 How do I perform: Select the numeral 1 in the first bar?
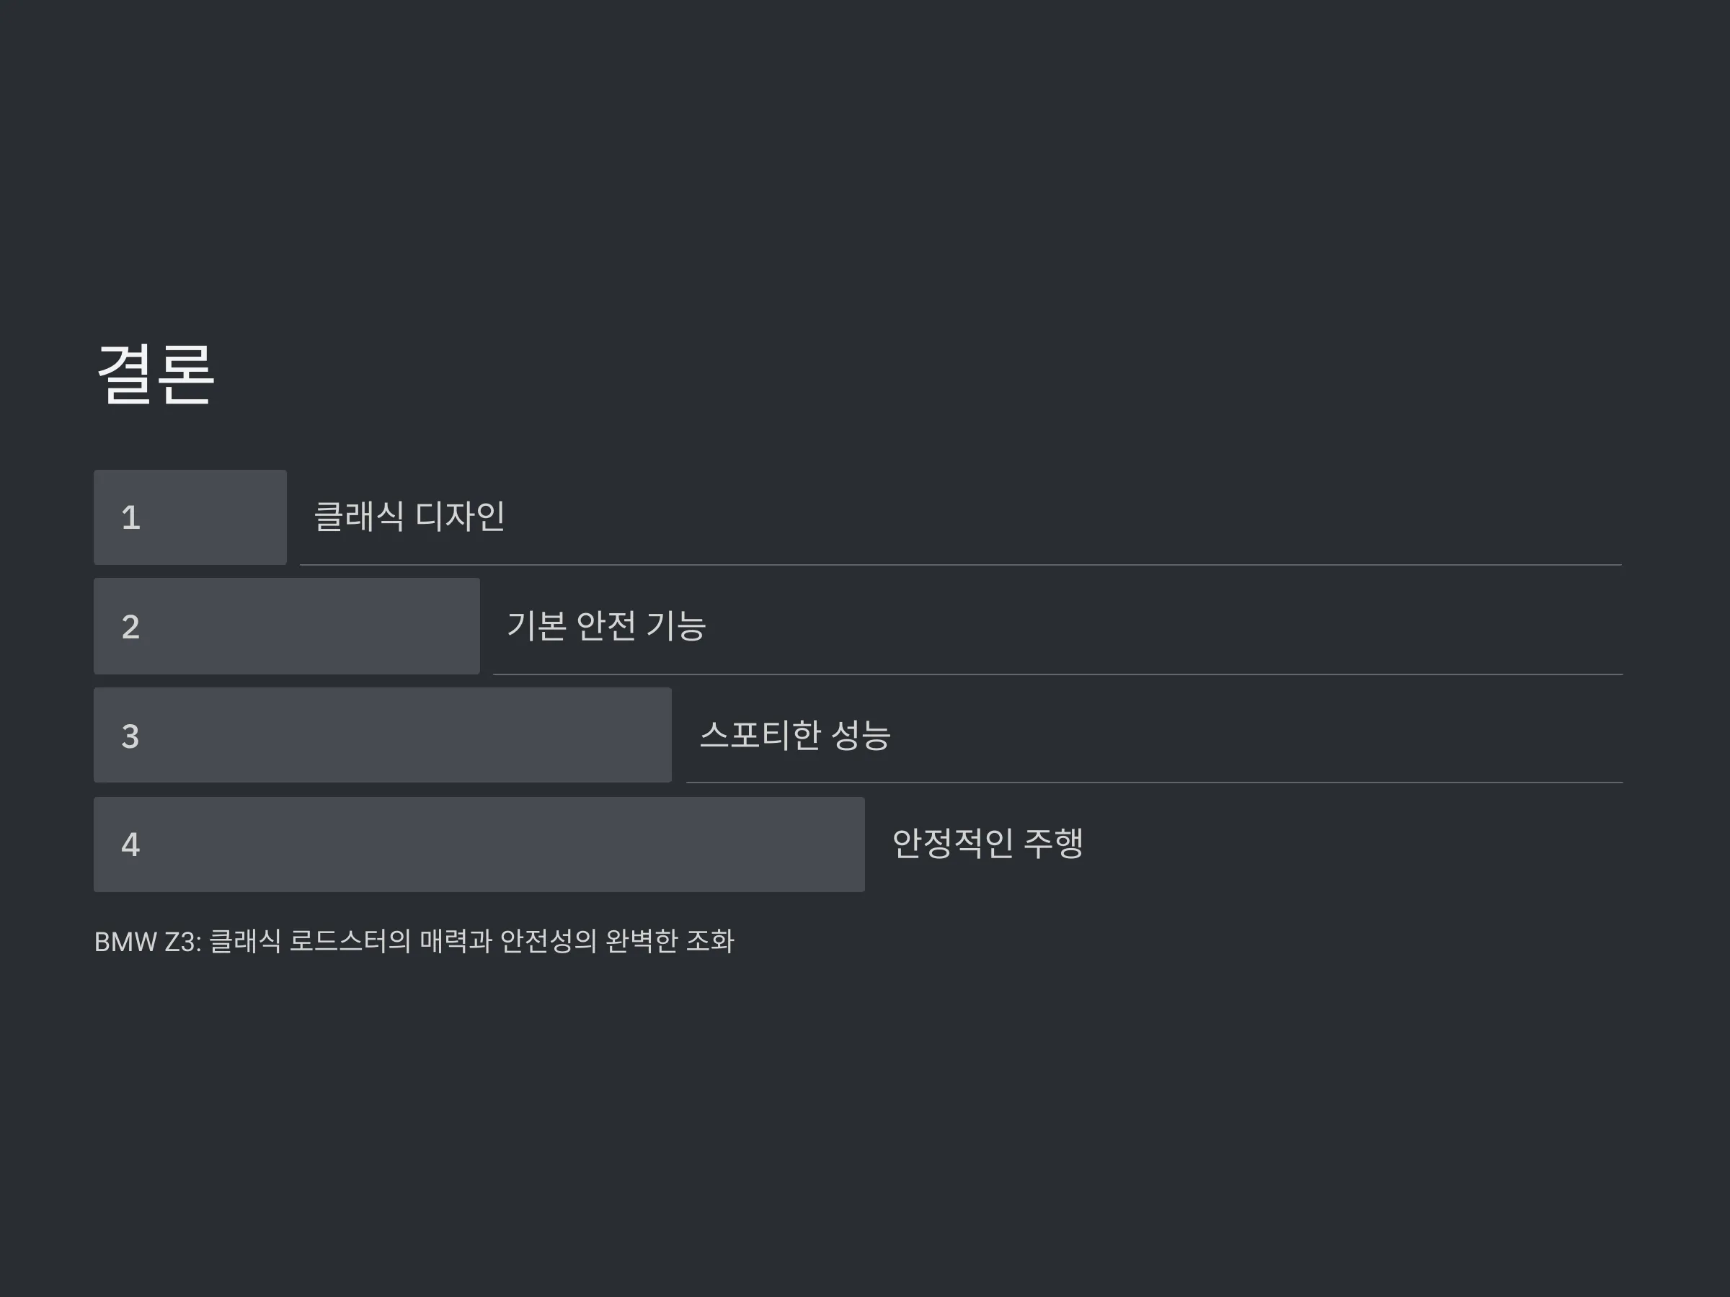(x=130, y=517)
